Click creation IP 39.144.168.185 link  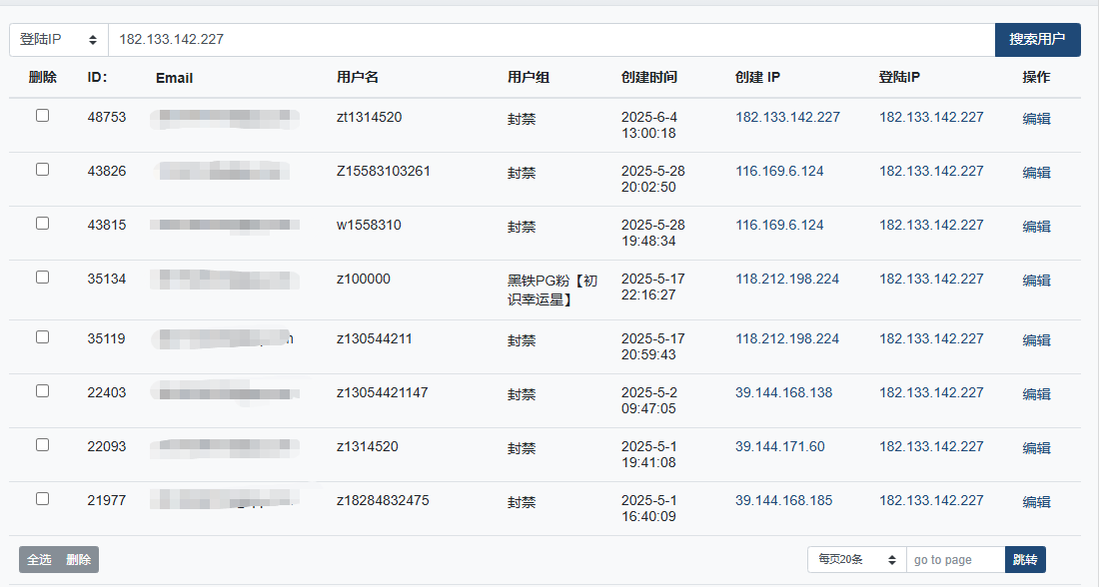click(783, 500)
